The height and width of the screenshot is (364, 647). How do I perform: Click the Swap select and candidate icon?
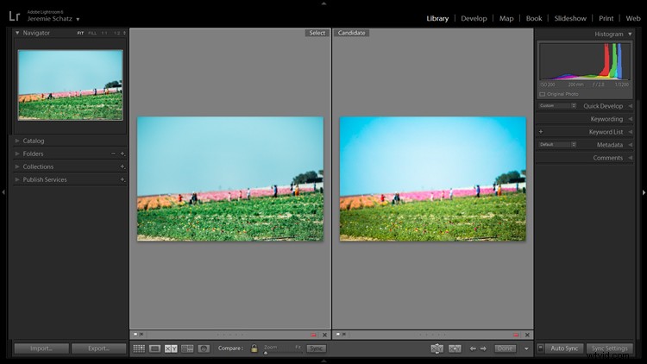(x=437, y=348)
